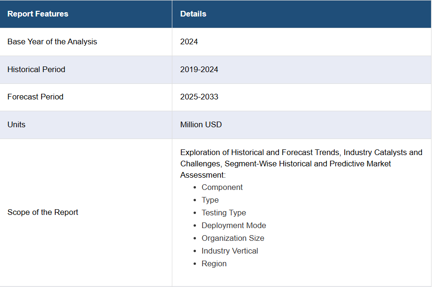The height and width of the screenshot is (287, 432).
Task: Select the Region list item
Action: click(214, 263)
